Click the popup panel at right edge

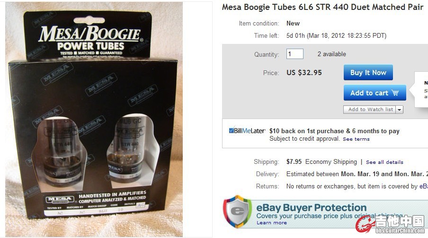click(421, 90)
